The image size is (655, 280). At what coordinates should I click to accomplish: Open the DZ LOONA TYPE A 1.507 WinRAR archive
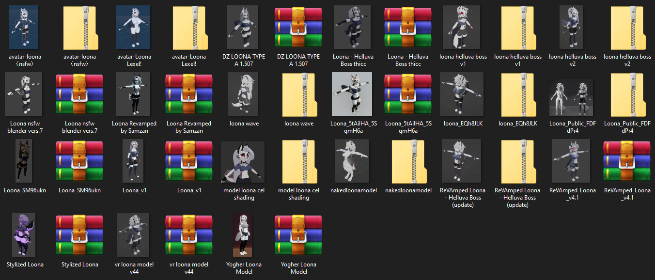(x=298, y=27)
